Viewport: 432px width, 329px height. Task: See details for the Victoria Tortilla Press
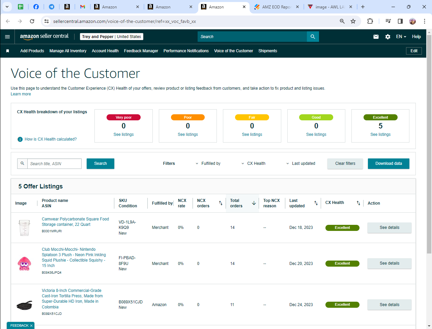[390, 304]
